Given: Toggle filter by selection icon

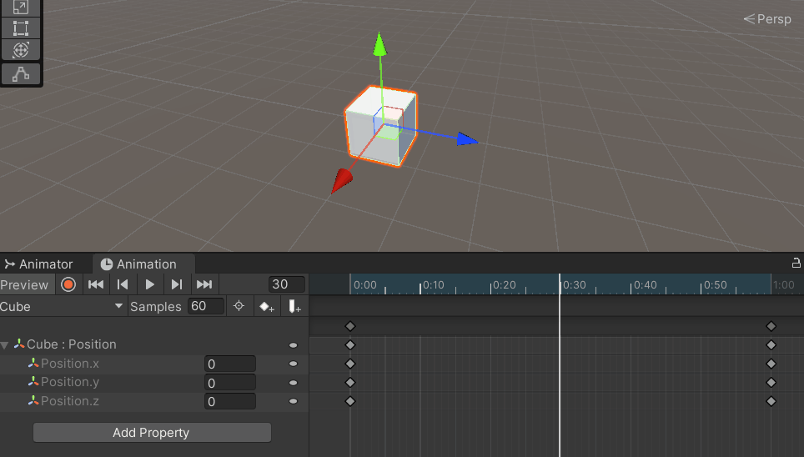Looking at the screenshot, I should (x=239, y=306).
